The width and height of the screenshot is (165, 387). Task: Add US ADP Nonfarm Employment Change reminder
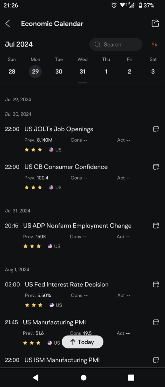156,226
